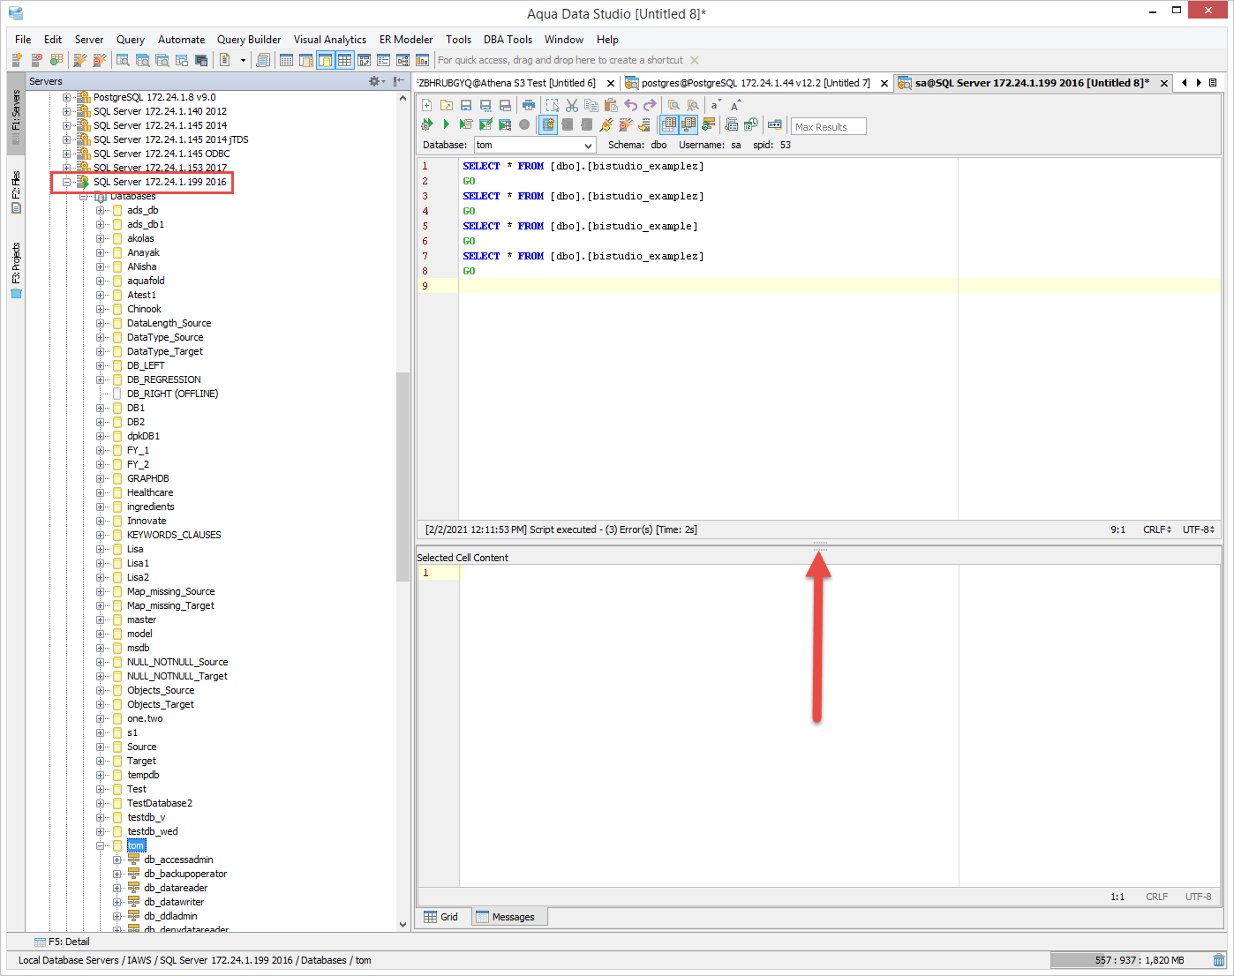Click the green Execute query play button
The height and width of the screenshot is (976, 1234).
(x=446, y=124)
